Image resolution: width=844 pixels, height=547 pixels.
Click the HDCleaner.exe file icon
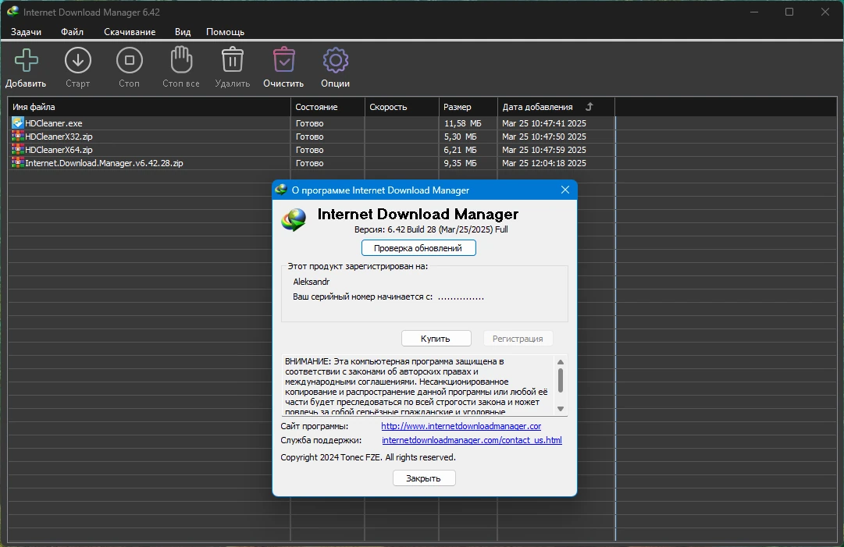click(18, 123)
